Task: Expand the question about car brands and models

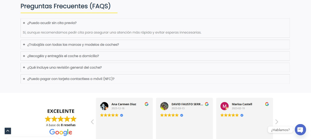Action: 73,45
